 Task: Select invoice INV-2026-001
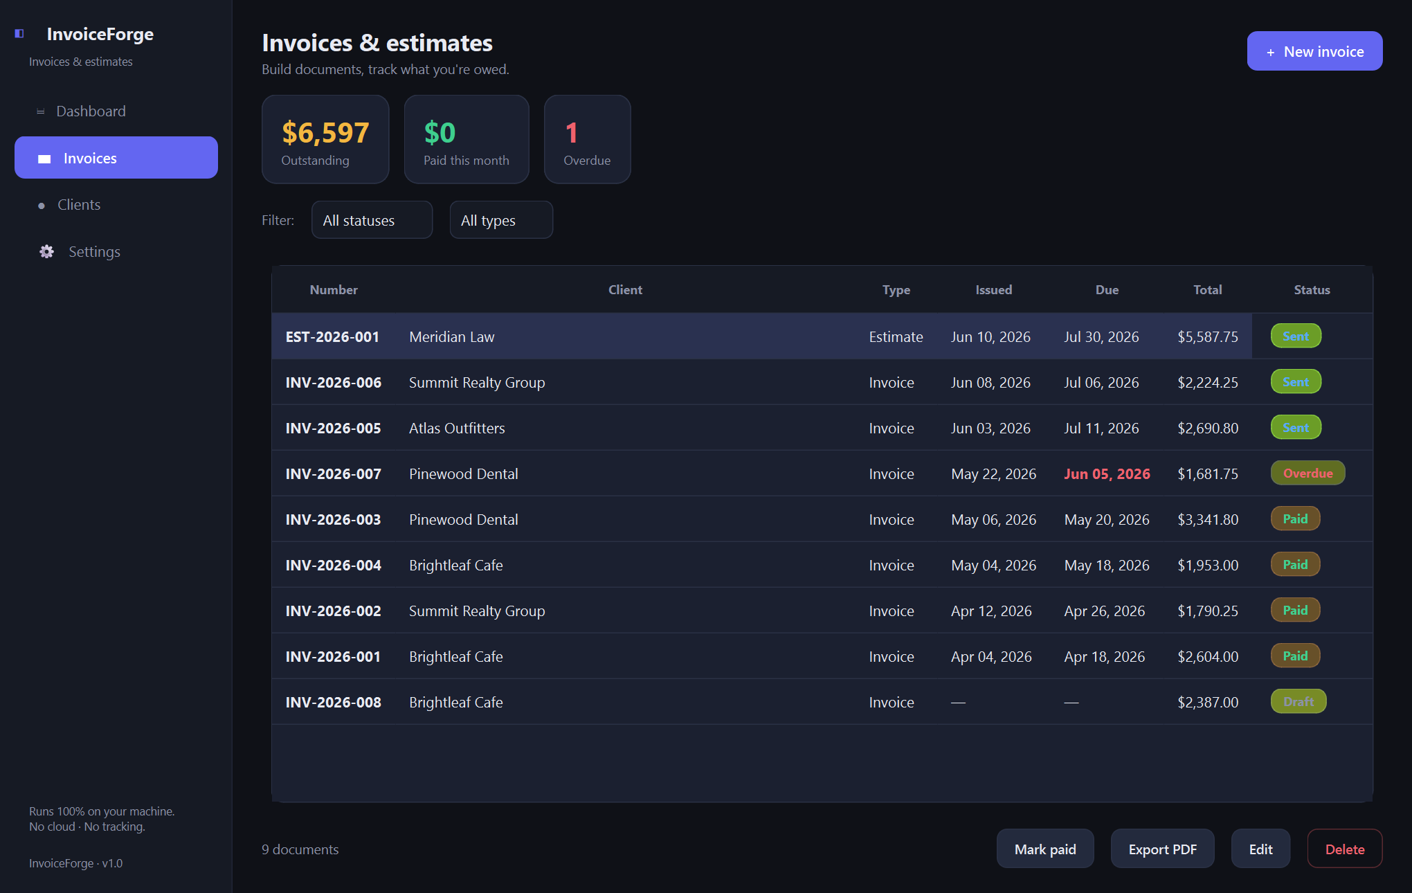pos(822,656)
